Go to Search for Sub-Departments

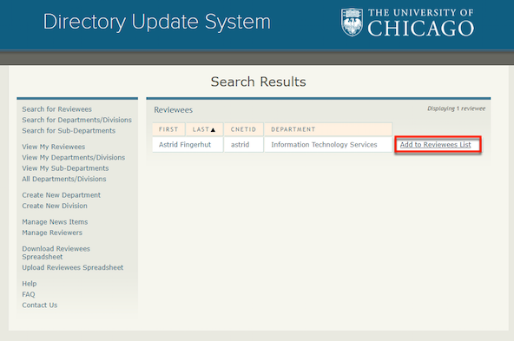69,131
